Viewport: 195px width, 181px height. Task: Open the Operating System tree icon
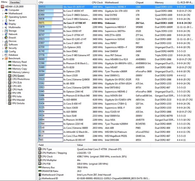point(6,17)
